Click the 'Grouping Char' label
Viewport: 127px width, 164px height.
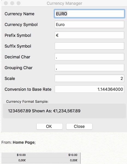click(19, 68)
